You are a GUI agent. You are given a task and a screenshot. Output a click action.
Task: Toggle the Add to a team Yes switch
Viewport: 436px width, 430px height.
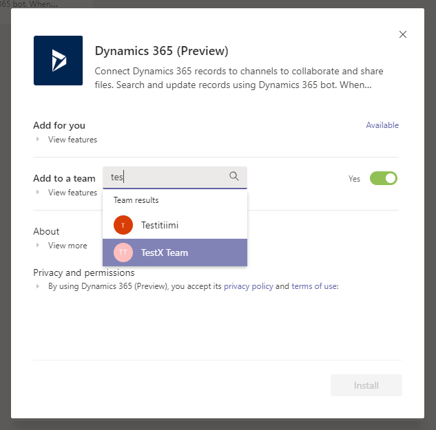pyautogui.click(x=384, y=178)
